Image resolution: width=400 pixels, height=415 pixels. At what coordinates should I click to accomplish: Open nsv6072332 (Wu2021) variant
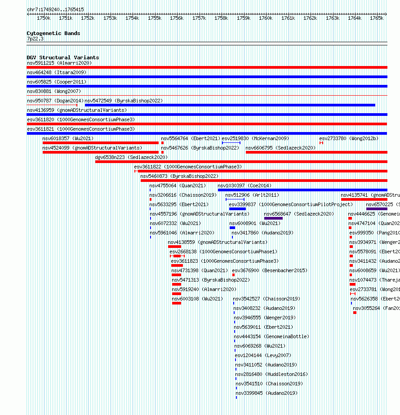[x=175, y=223]
